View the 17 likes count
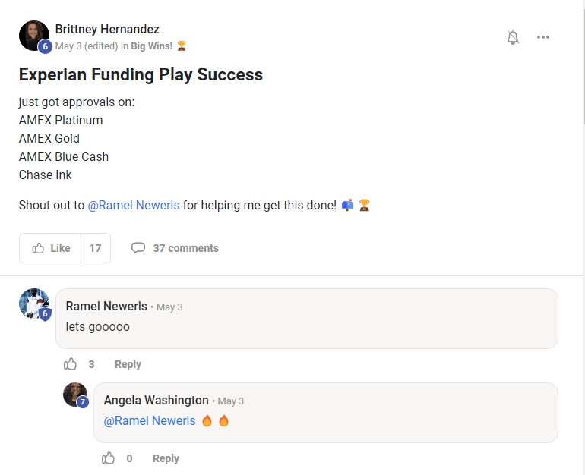Image resolution: width=585 pixels, height=475 pixels. point(96,248)
